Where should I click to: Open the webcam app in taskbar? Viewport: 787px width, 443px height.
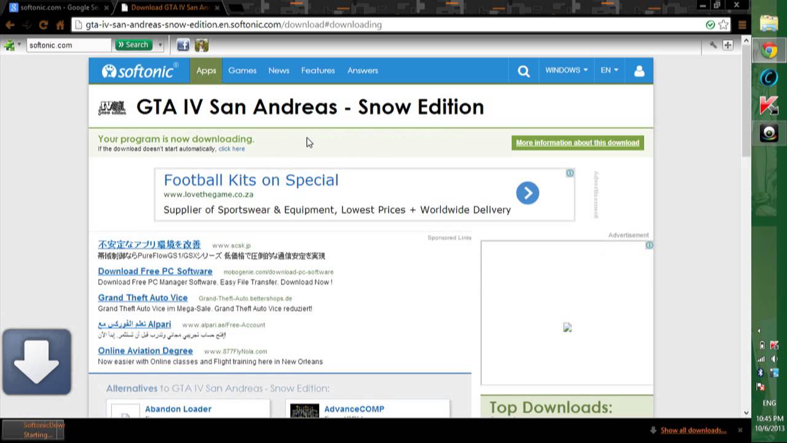[769, 133]
